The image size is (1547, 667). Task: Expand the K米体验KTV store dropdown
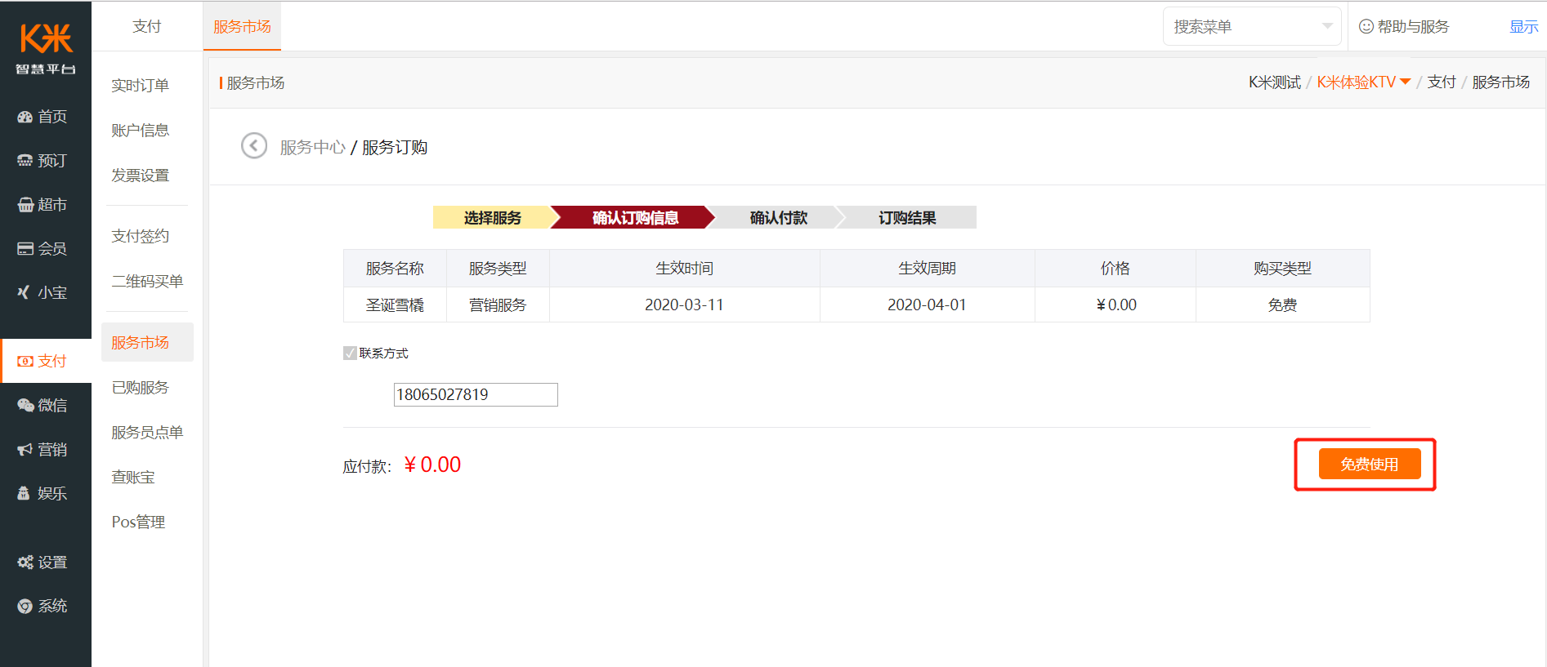tap(1363, 82)
